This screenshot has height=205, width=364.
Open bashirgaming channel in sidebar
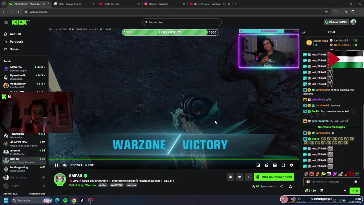click(x=24, y=169)
